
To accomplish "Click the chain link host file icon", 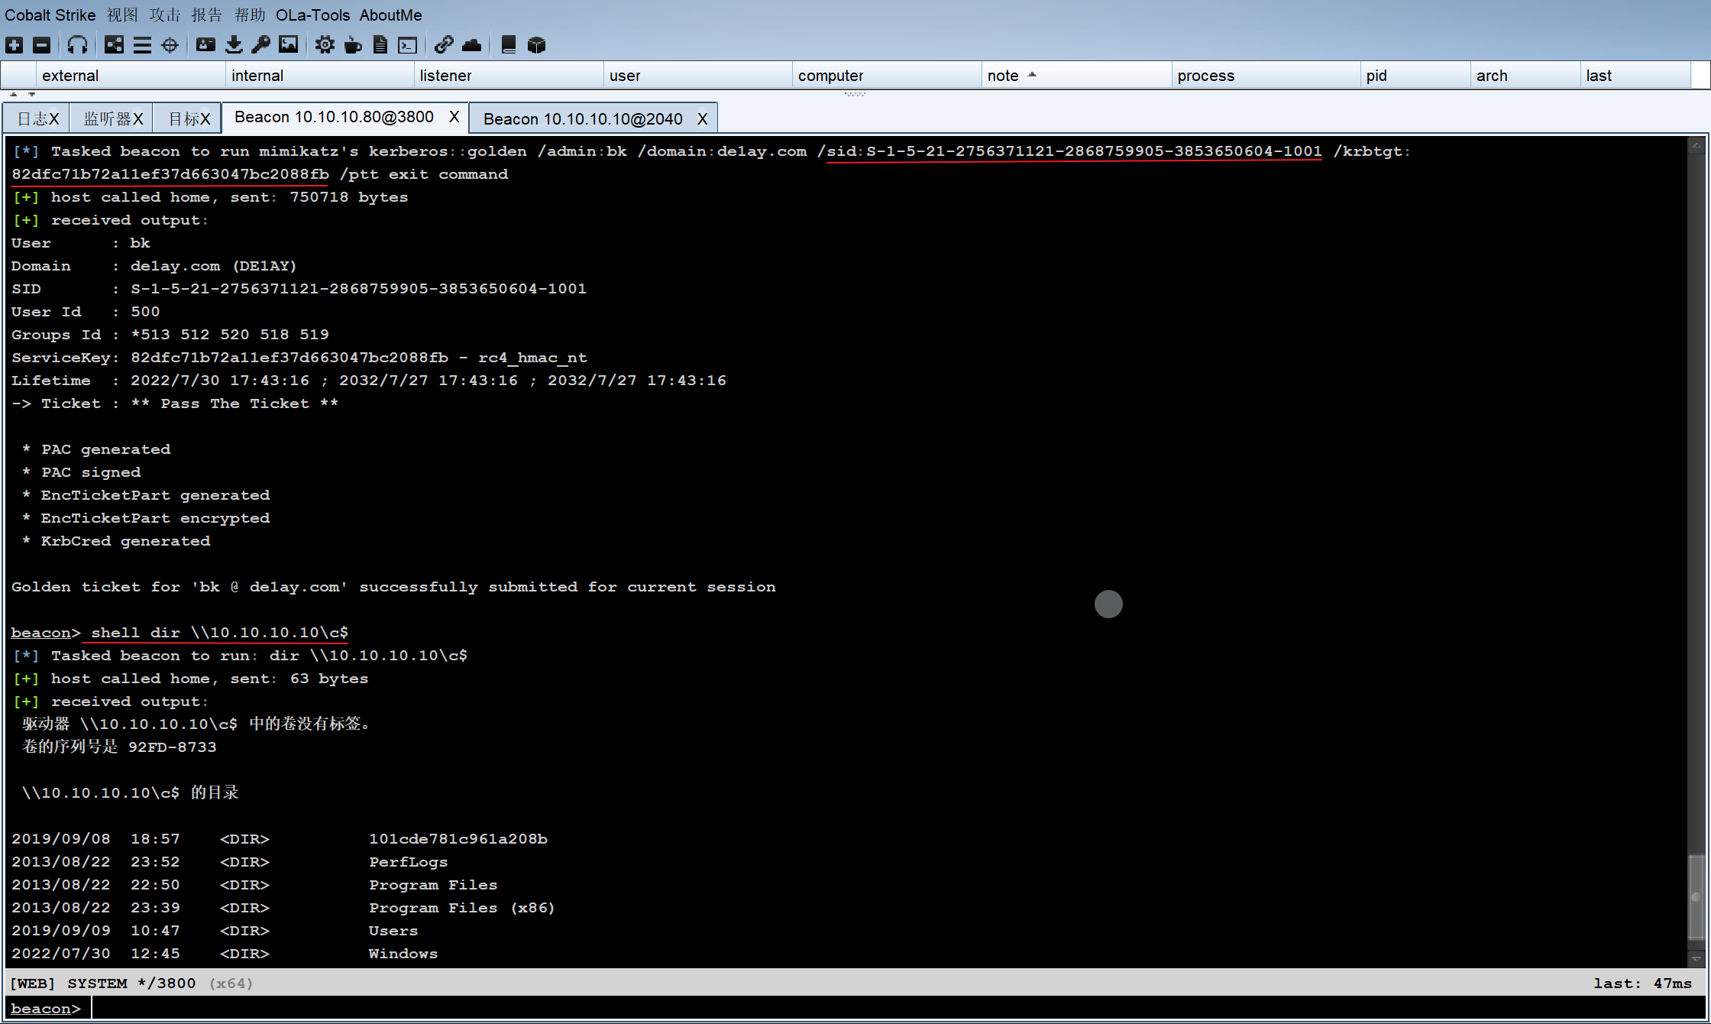I will point(444,45).
